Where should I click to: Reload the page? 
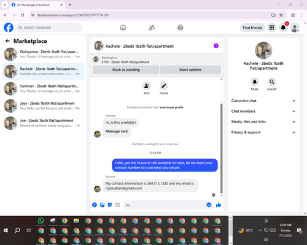(23, 15)
